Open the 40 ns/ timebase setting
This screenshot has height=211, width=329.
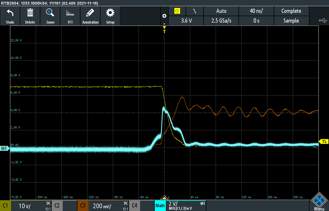coord(256,11)
